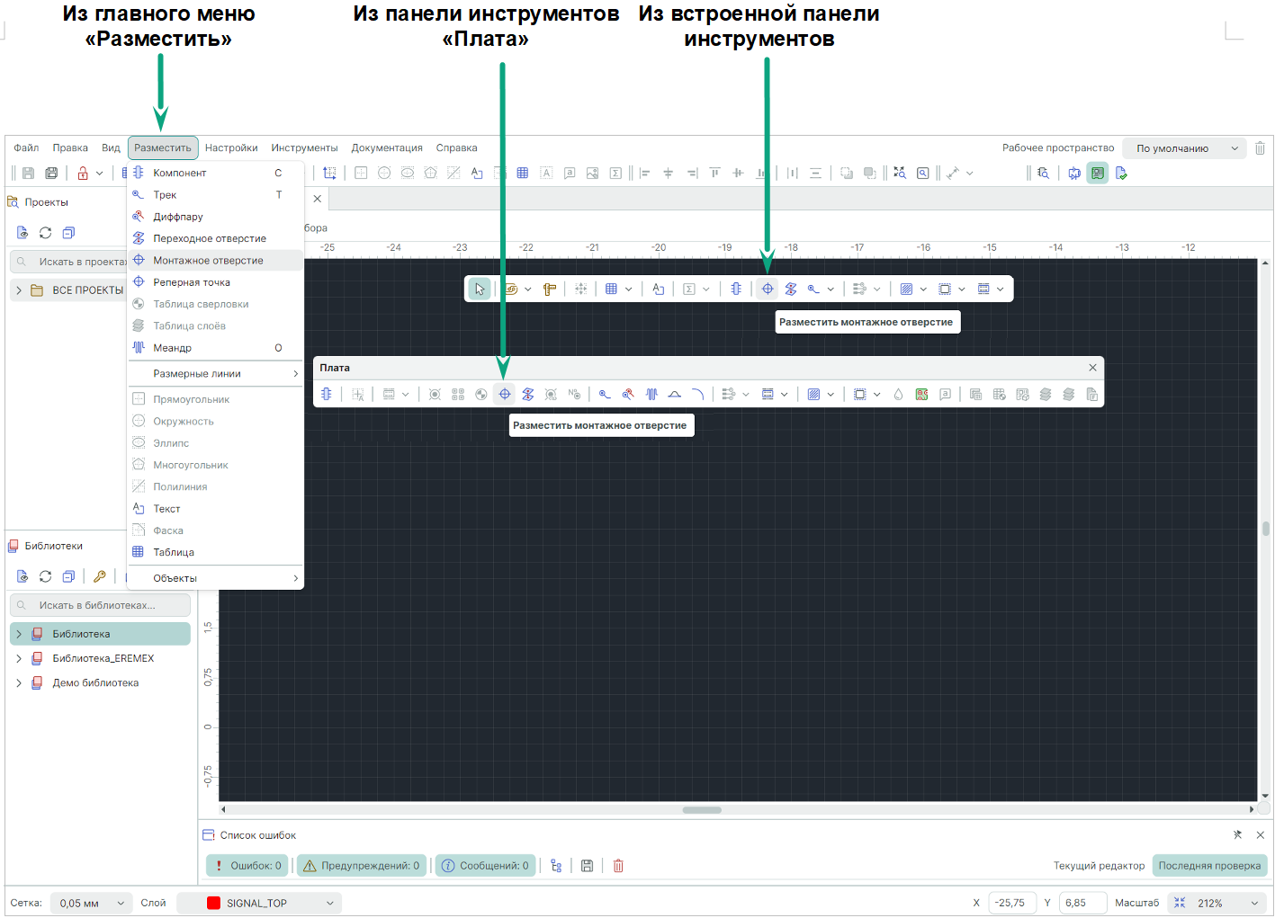Click the Искать в библиотеках search field
This screenshot has width=1275, height=918.
(x=100, y=605)
